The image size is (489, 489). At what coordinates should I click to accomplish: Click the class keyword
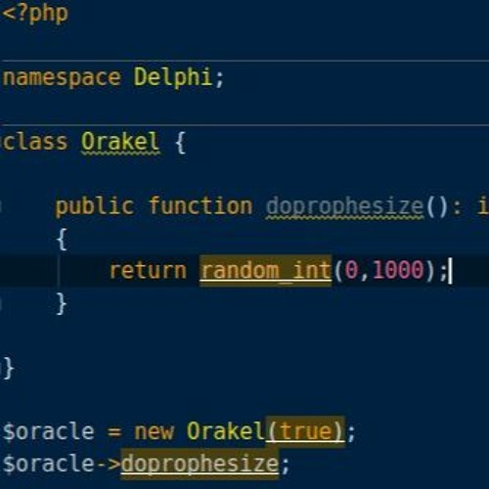[35, 142]
